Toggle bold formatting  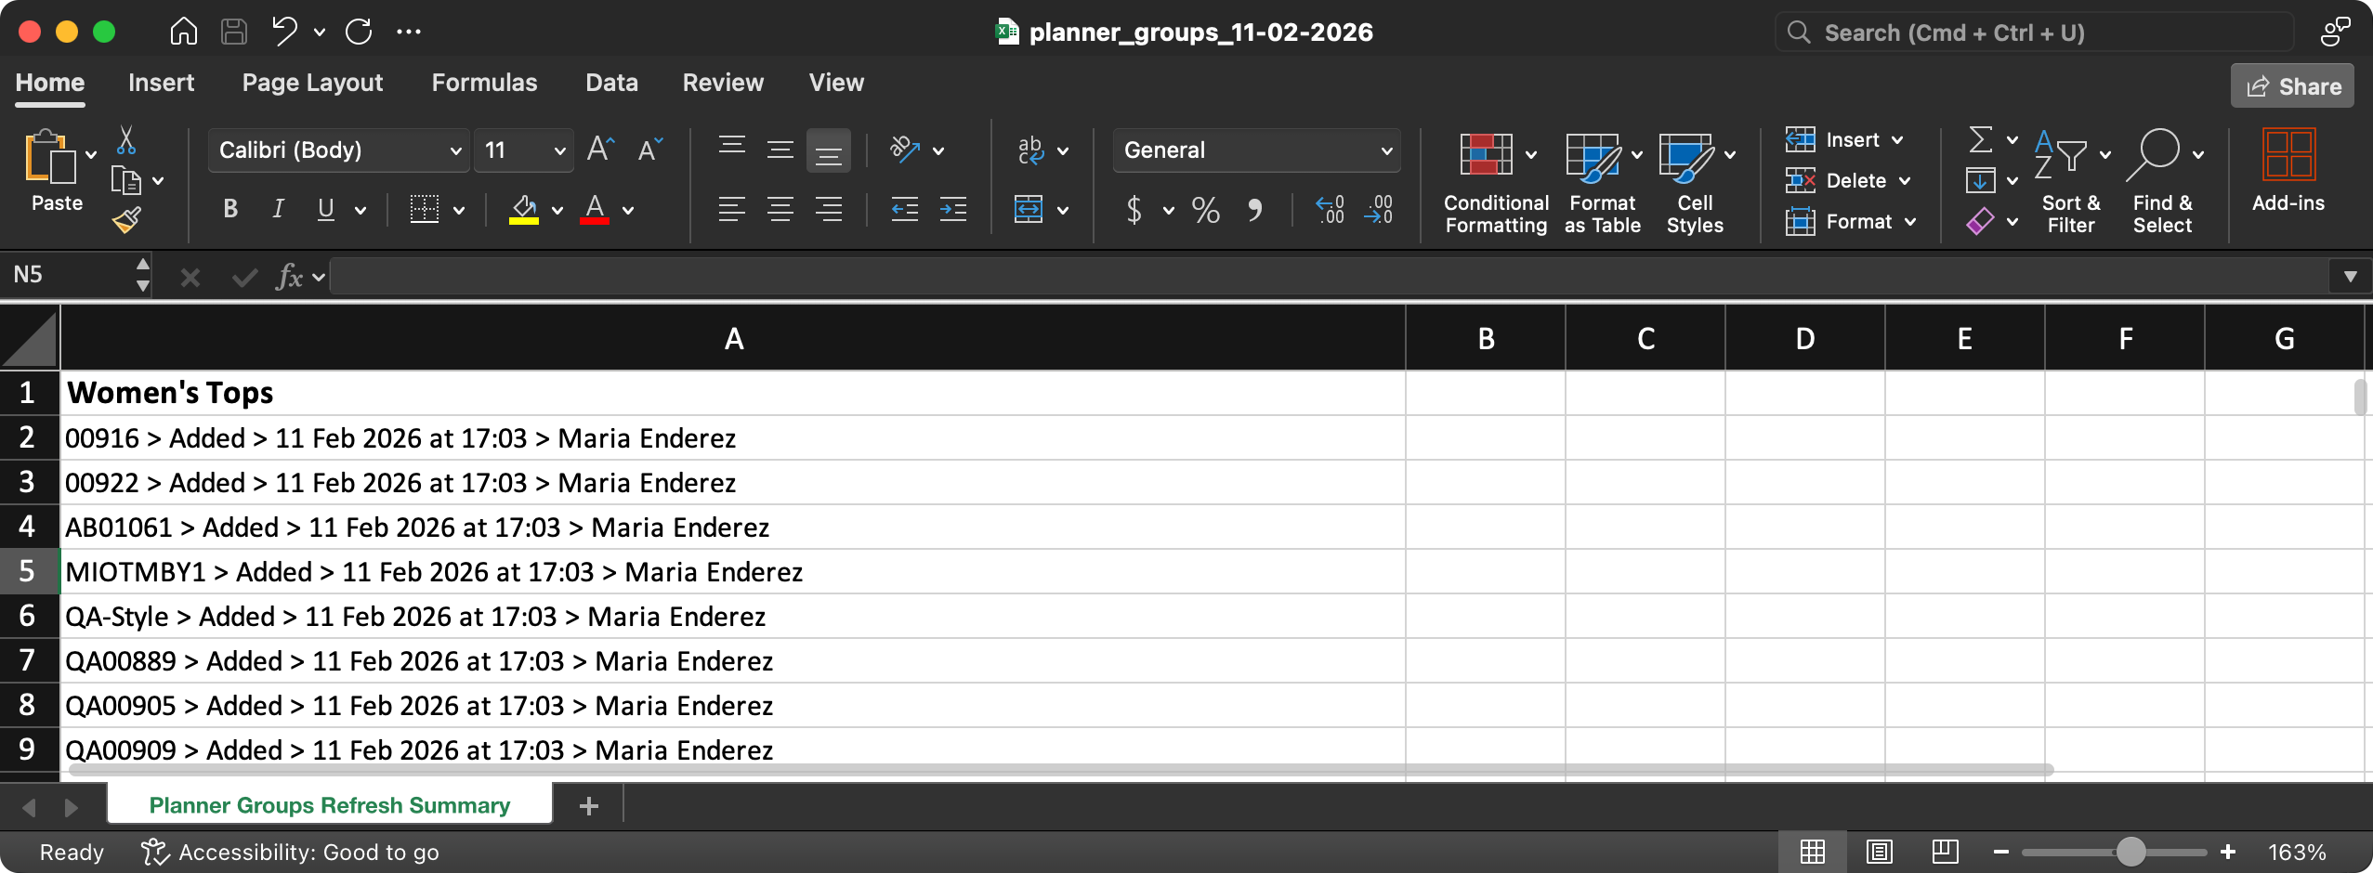pos(229,210)
